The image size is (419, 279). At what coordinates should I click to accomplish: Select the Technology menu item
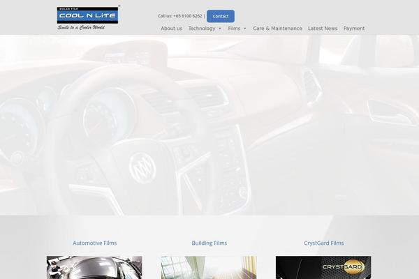tap(202, 29)
